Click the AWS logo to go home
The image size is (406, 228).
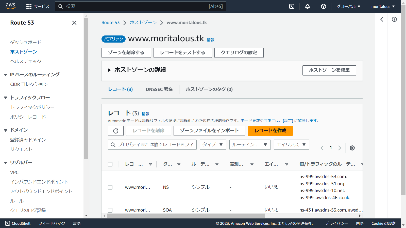10,6
